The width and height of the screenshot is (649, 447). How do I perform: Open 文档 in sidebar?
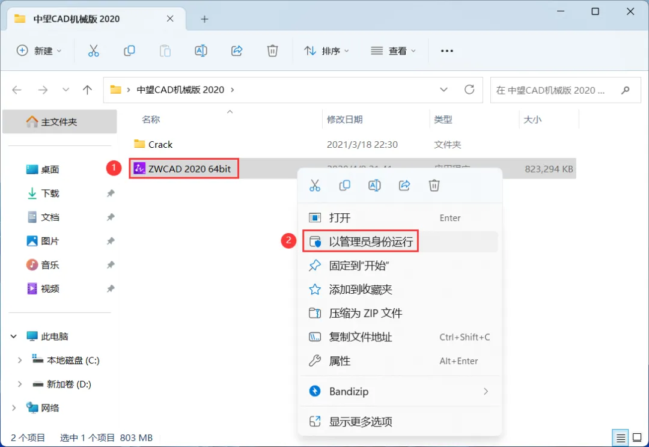click(43, 217)
